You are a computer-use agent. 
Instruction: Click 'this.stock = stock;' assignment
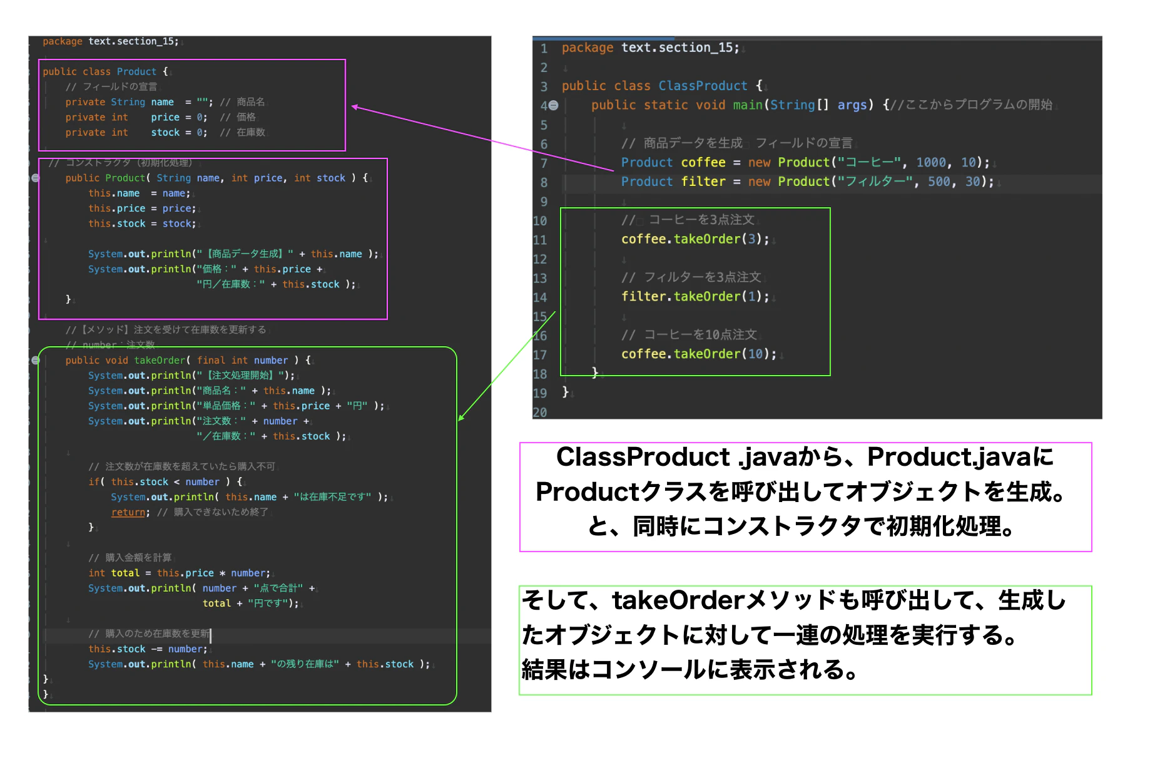click(142, 224)
